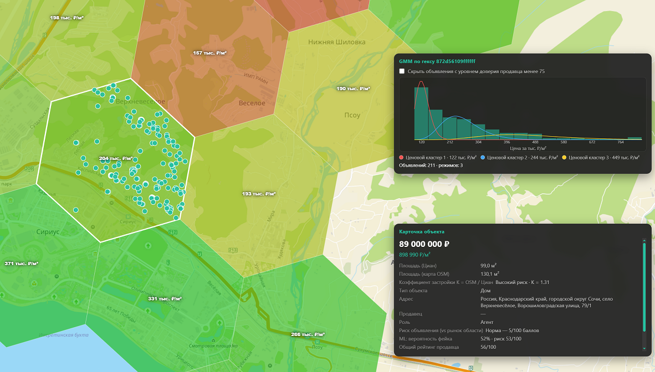The height and width of the screenshot is (372, 655).
Task: Click the role value 'Агент'
Action: pos(487,322)
